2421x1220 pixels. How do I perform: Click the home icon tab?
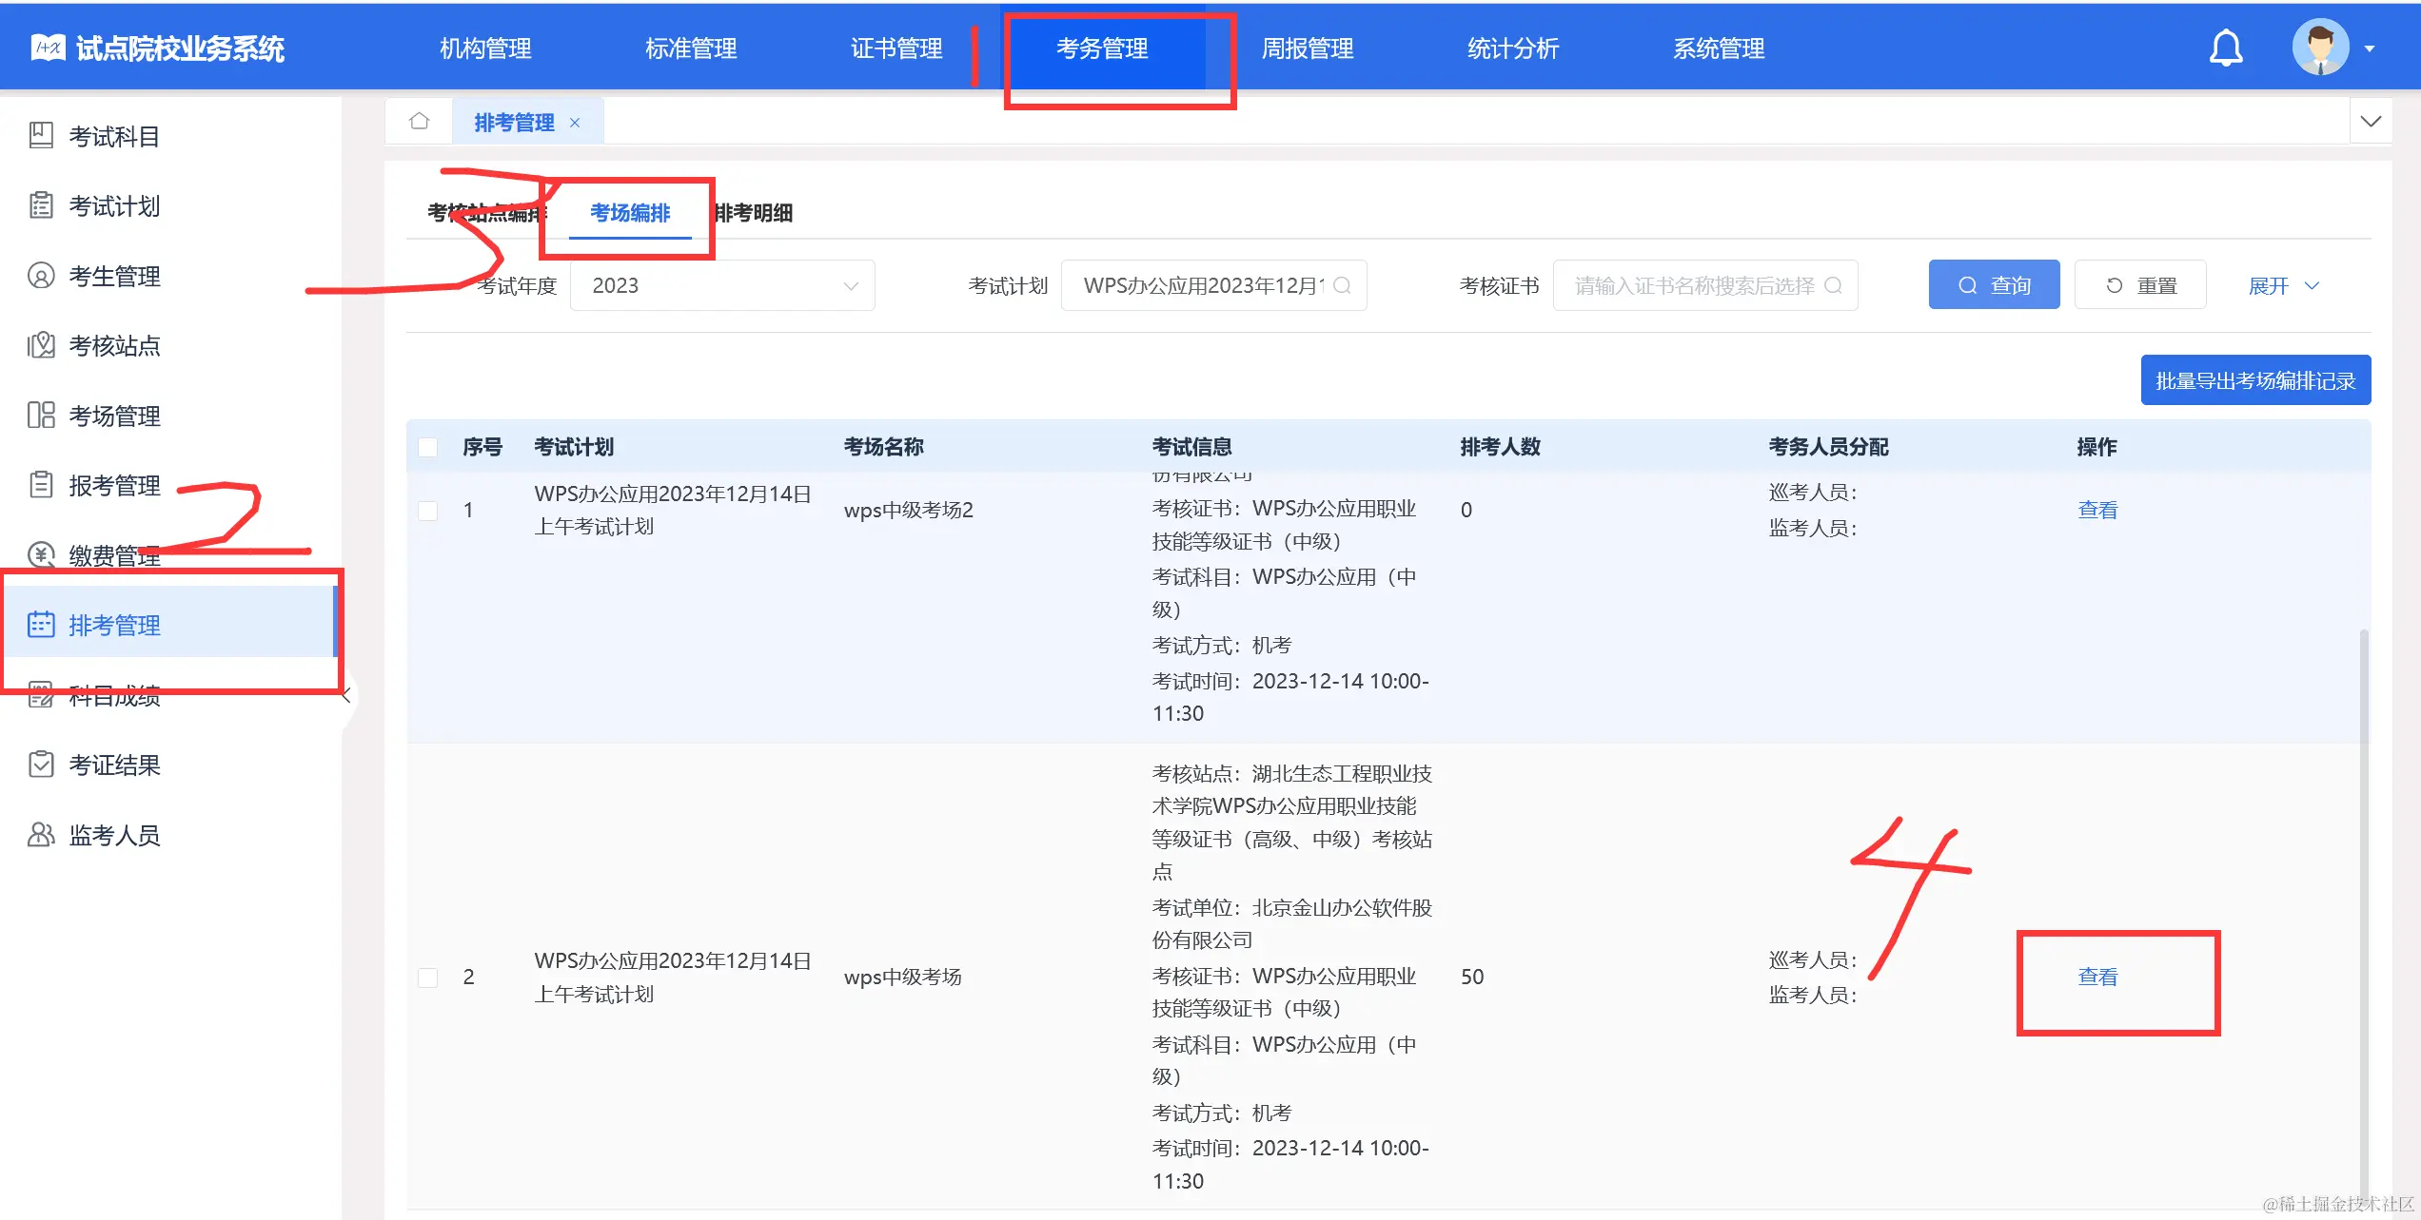point(419,120)
